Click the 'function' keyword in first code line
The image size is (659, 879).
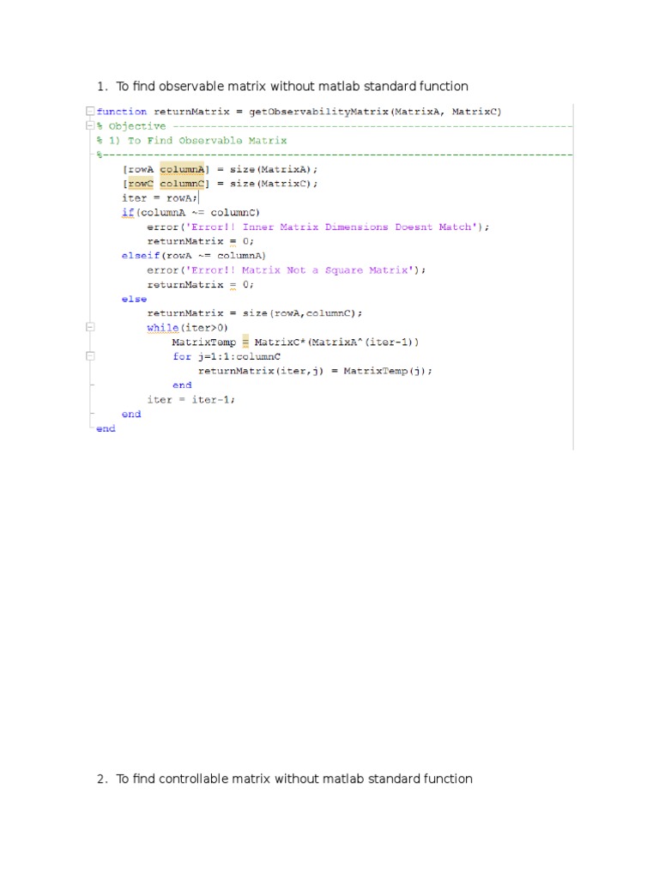point(122,112)
